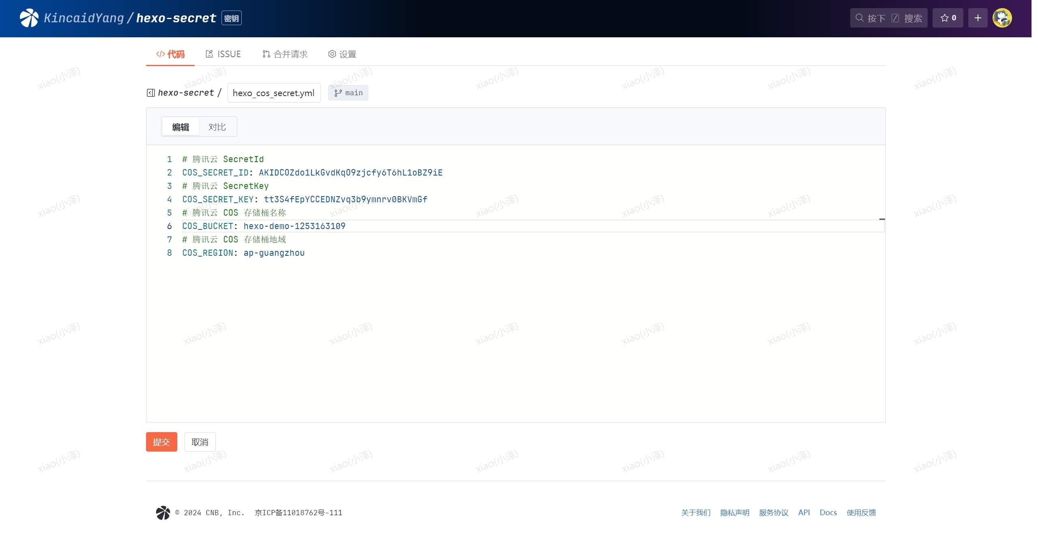1038x544 pixels.
Task: Open the 使用反馈 footer link
Action: (x=861, y=513)
